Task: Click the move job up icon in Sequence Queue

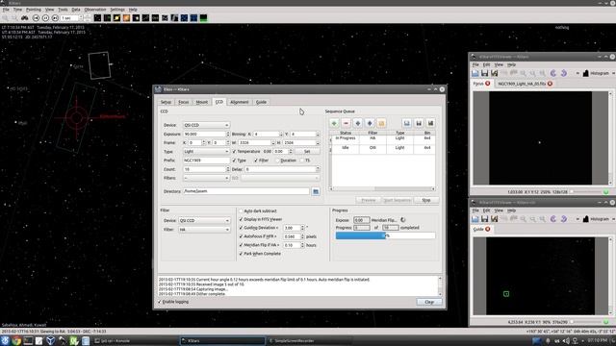Action: (x=357, y=123)
